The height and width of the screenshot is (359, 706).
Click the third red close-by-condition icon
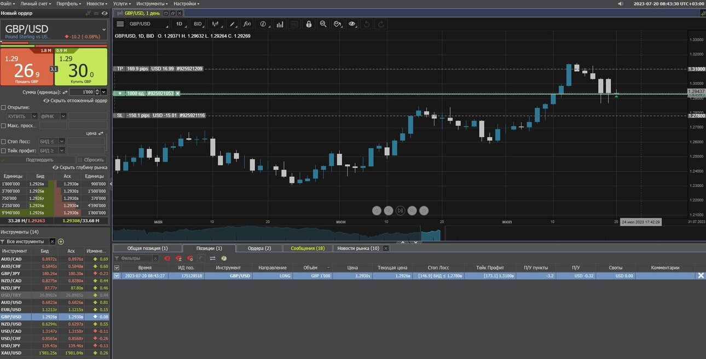[189, 258]
